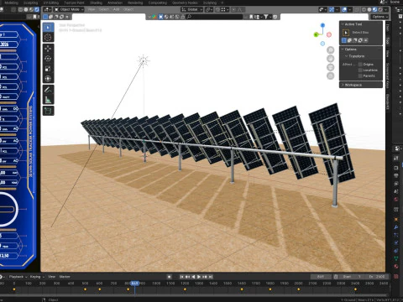Jump to next keyframe
Image resolution: width=403 pixels, height=302 pixels.
coord(205,277)
